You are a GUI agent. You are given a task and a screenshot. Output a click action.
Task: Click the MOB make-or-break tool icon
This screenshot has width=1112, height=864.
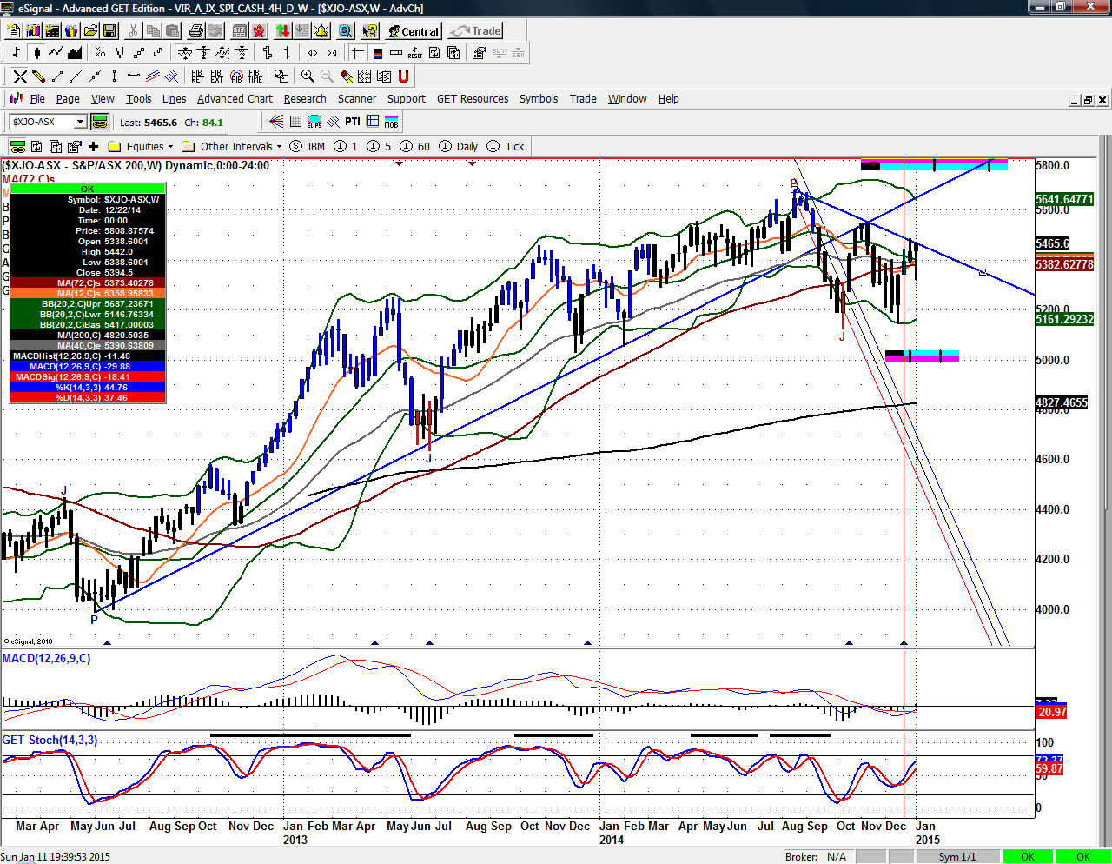pos(391,122)
